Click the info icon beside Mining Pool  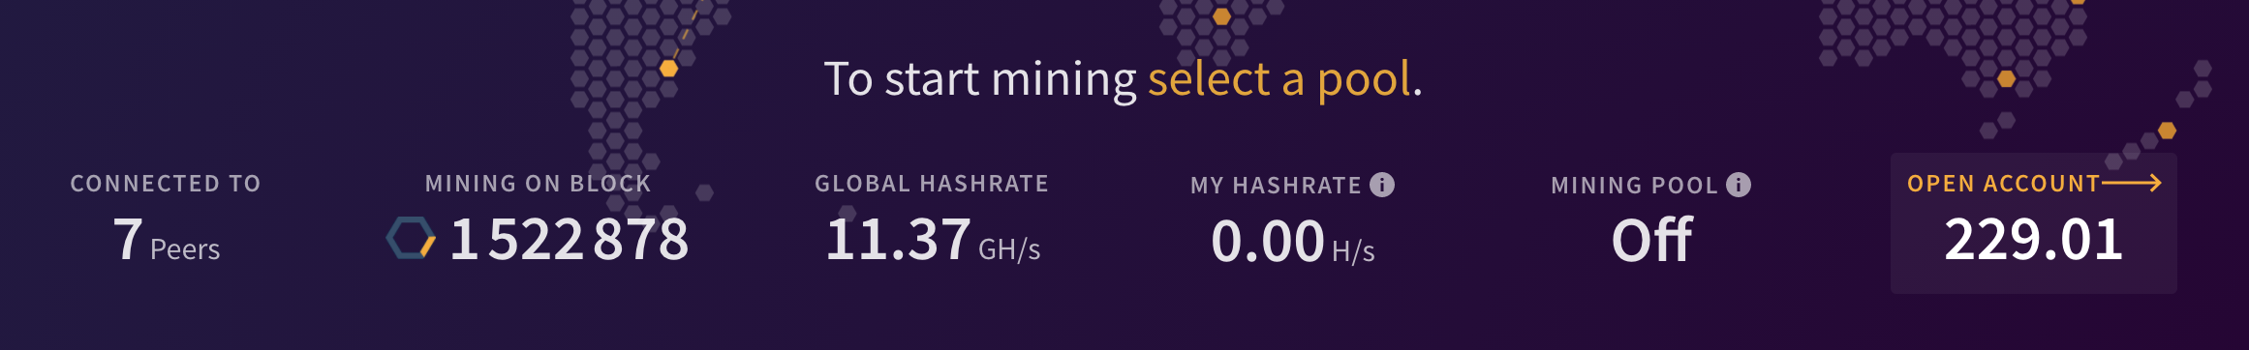pyautogui.click(x=1739, y=185)
